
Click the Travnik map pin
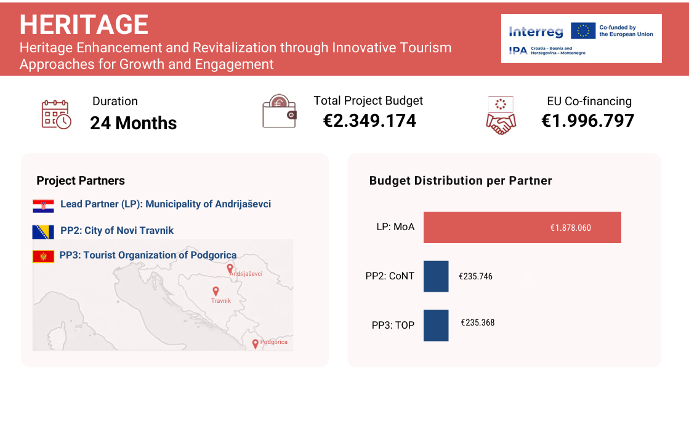[x=216, y=291]
